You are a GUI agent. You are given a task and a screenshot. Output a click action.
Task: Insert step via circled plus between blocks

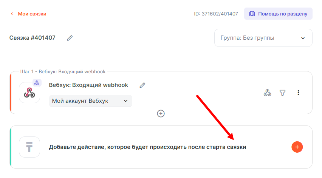coord(161,113)
